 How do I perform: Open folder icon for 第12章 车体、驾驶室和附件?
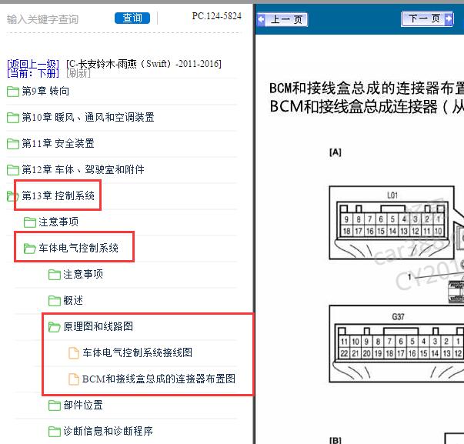(x=13, y=169)
